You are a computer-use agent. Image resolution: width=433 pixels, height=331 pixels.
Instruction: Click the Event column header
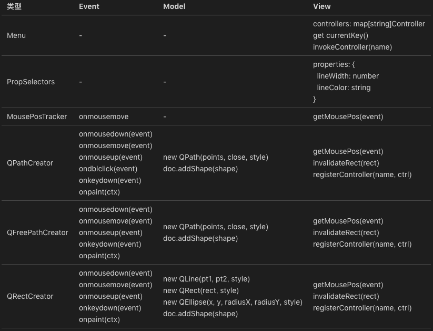(89, 6)
